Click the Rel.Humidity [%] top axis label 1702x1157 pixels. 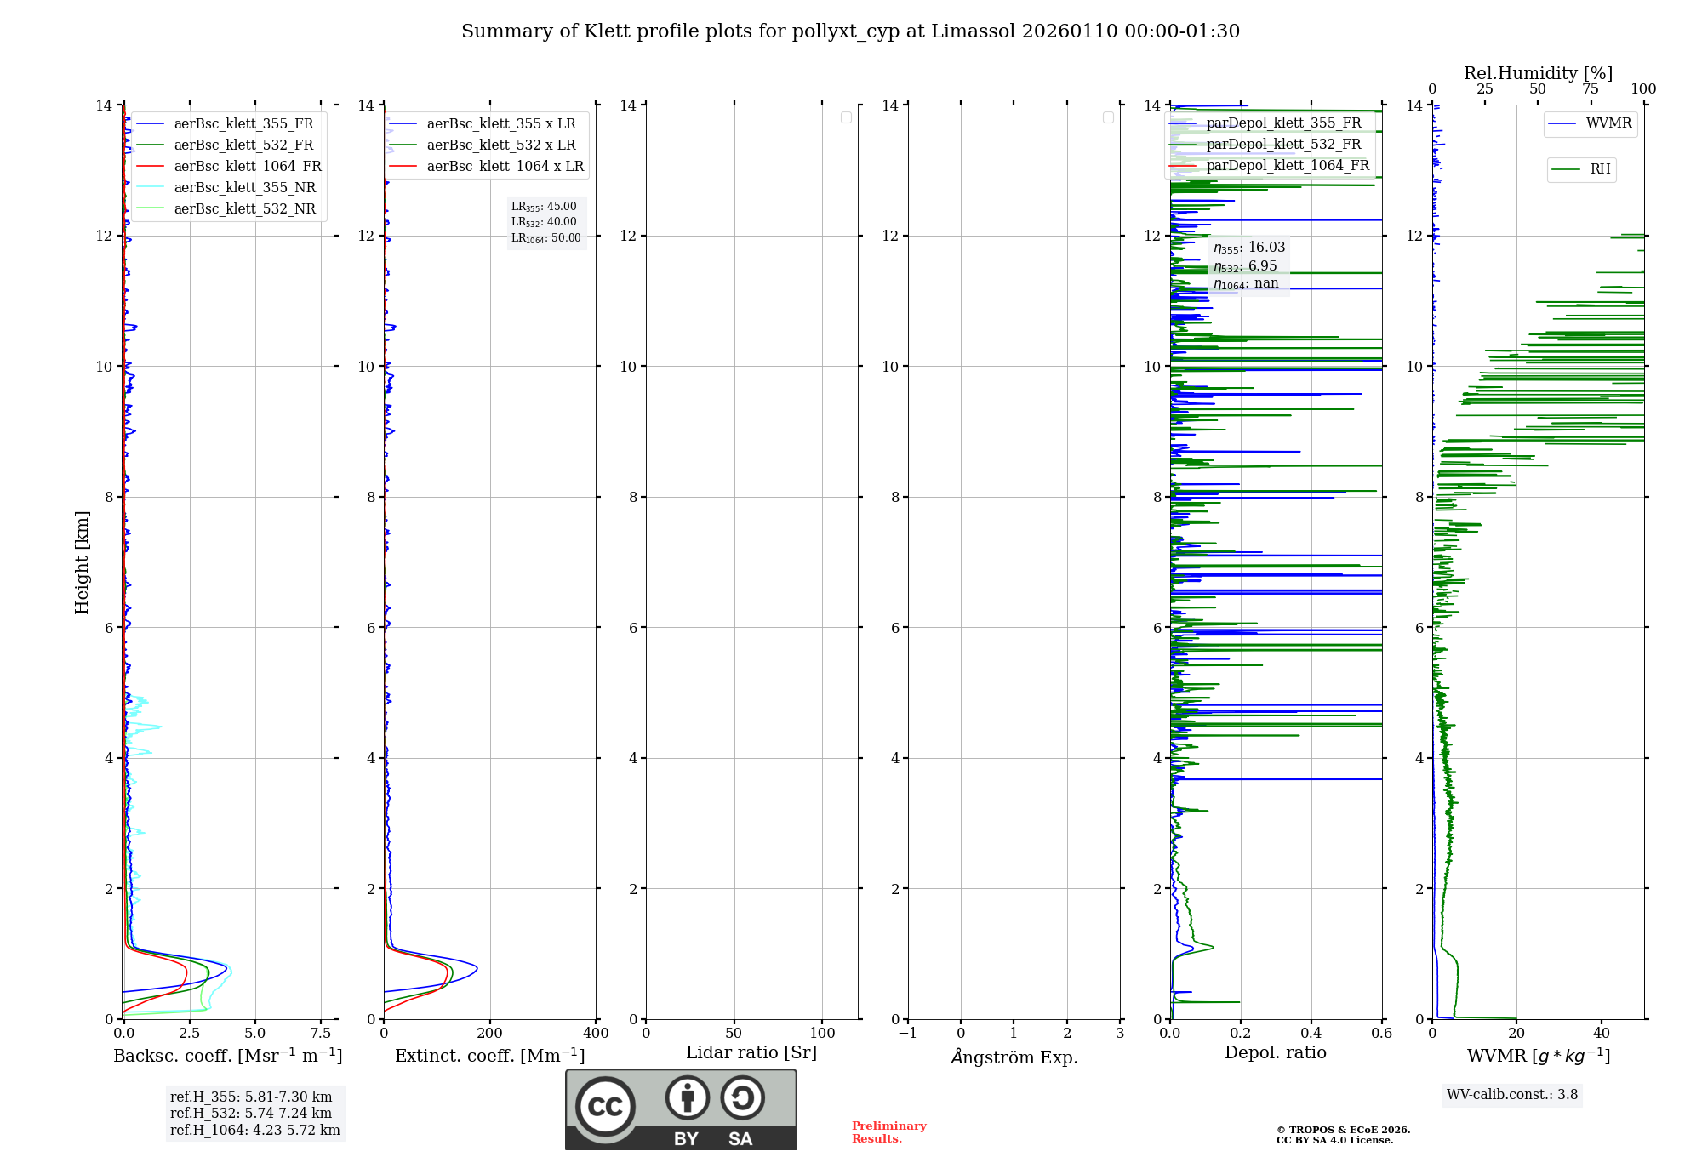(1538, 73)
